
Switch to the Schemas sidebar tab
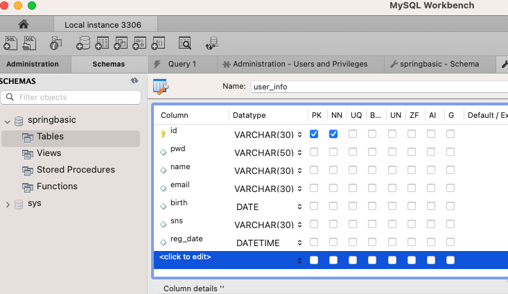(109, 64)
